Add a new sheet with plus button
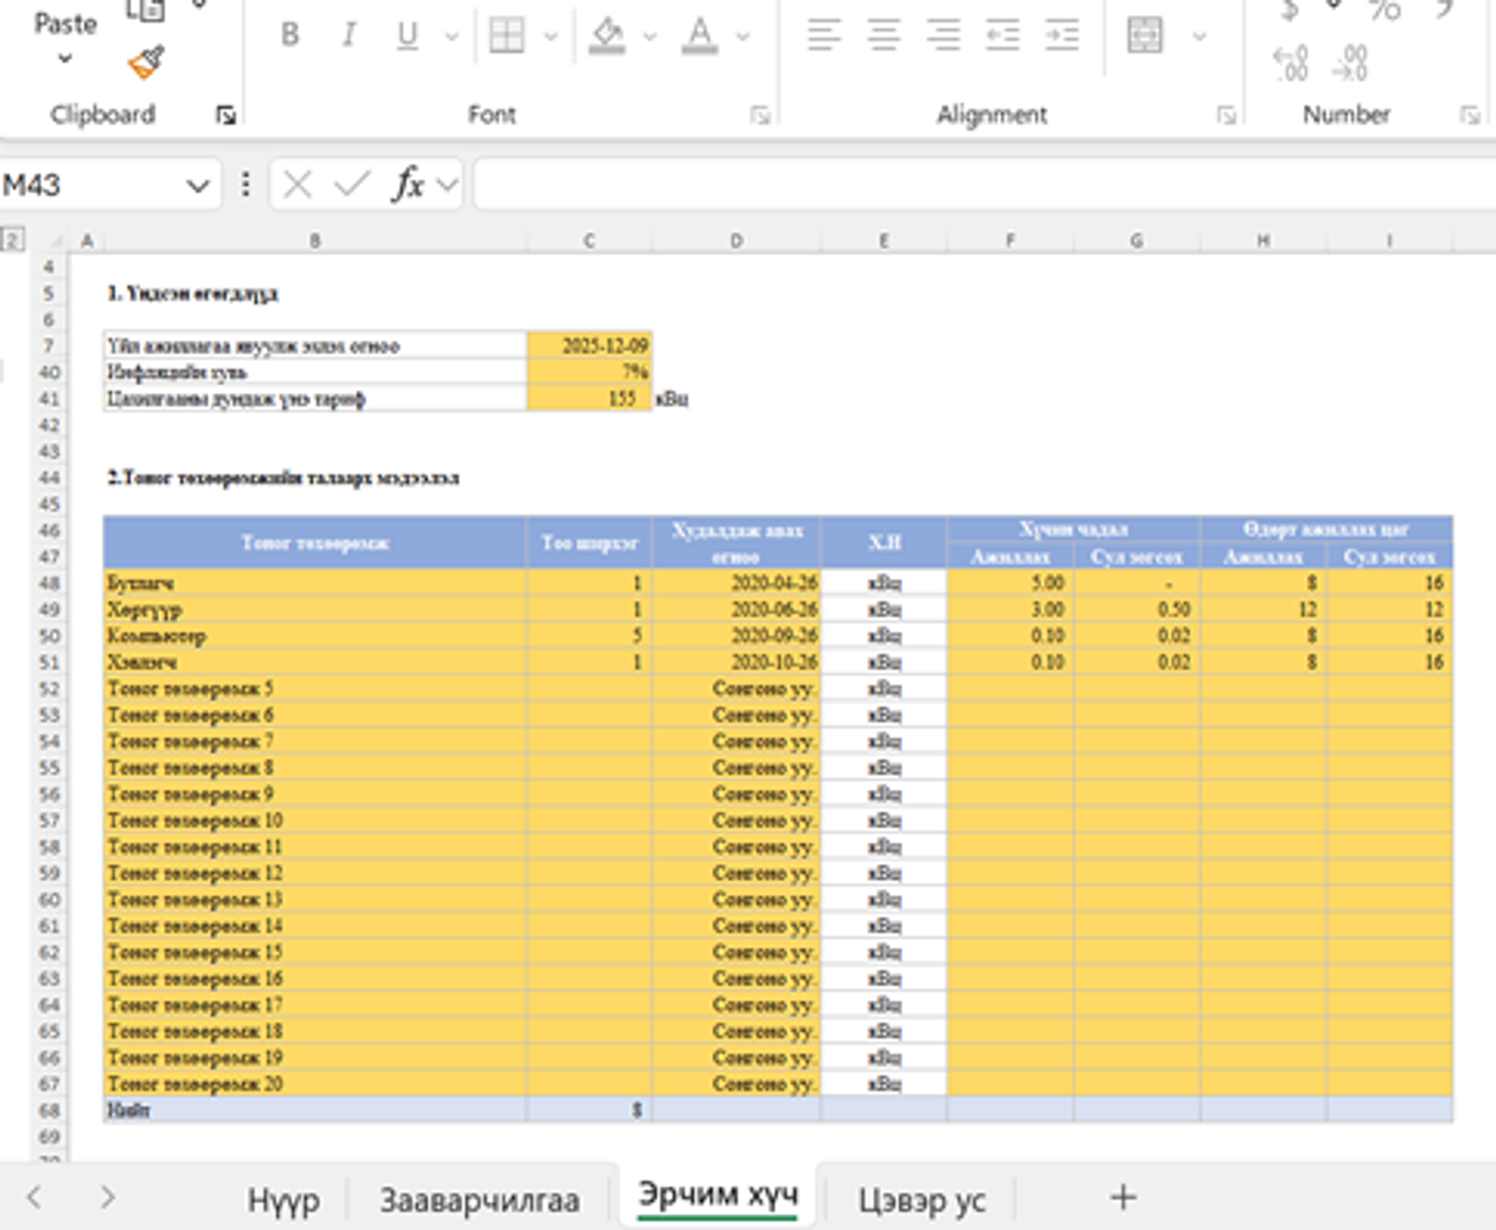Image resolution: width=1496 pixels, height=1230 pixels. [x=1123, y=1198]
